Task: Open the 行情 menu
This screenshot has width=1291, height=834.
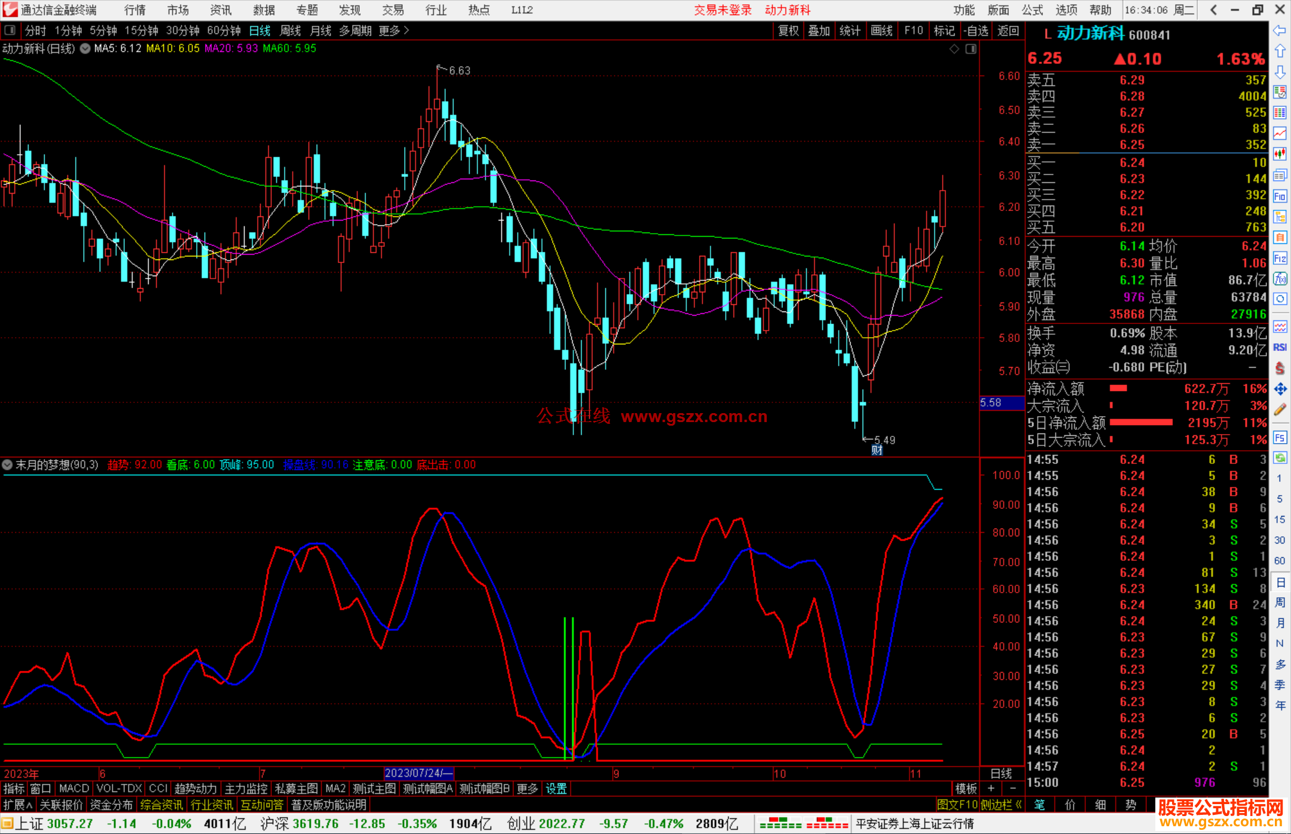Action: tap(135, 10)
